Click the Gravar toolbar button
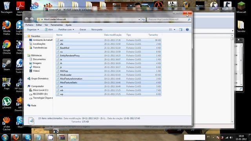The image size is (251, 141). 83,30
